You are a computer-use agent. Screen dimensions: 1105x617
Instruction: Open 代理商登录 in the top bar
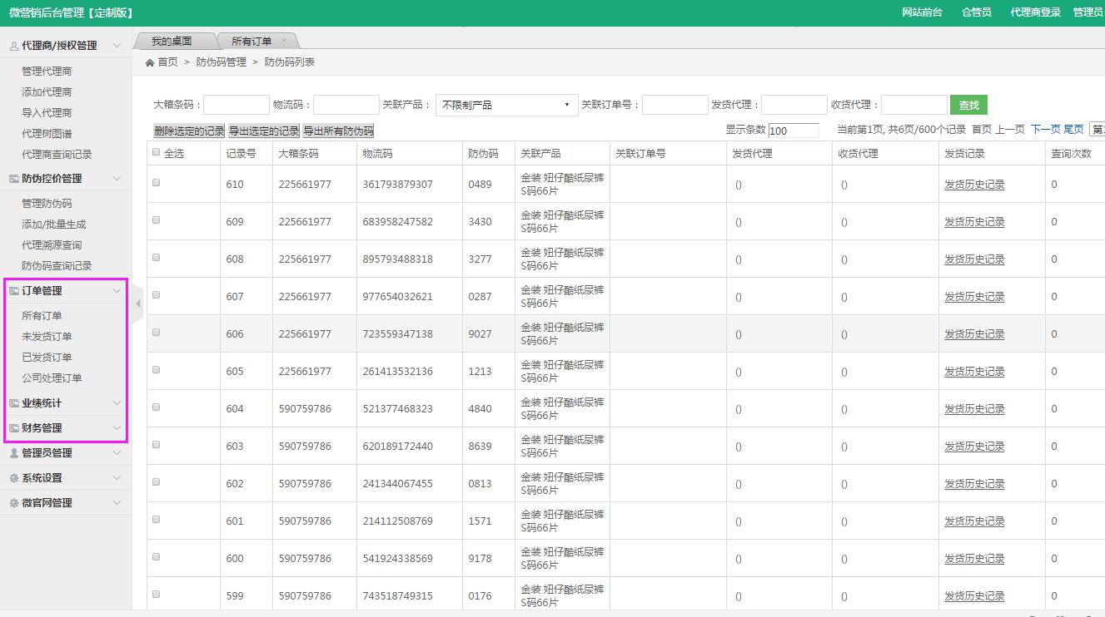coord(1036,12)
